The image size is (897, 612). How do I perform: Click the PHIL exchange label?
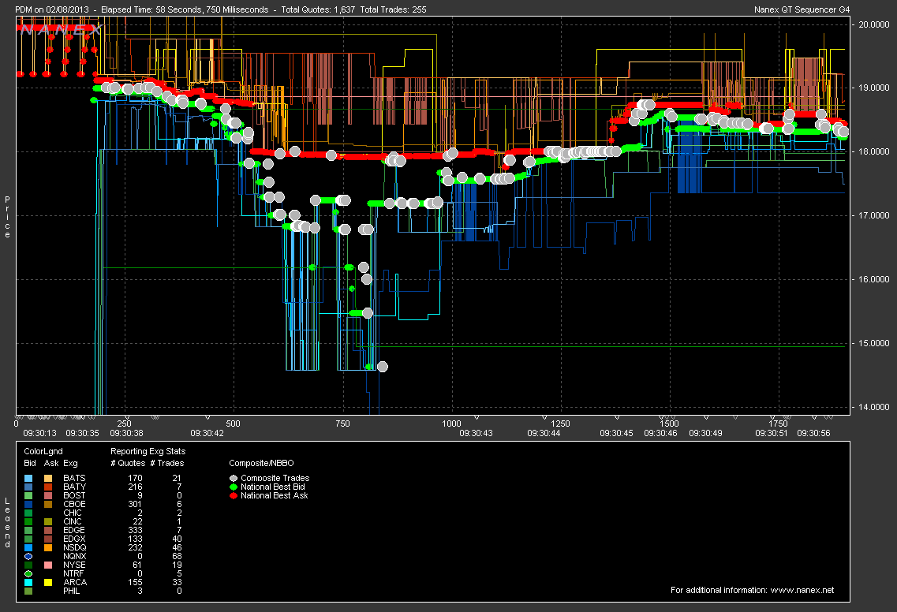coord(72,591)
